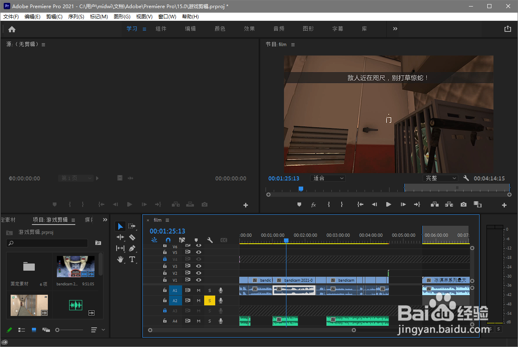Expand hidden project panel tabs chevrons

pyautogui.click(x=105, y=220)
